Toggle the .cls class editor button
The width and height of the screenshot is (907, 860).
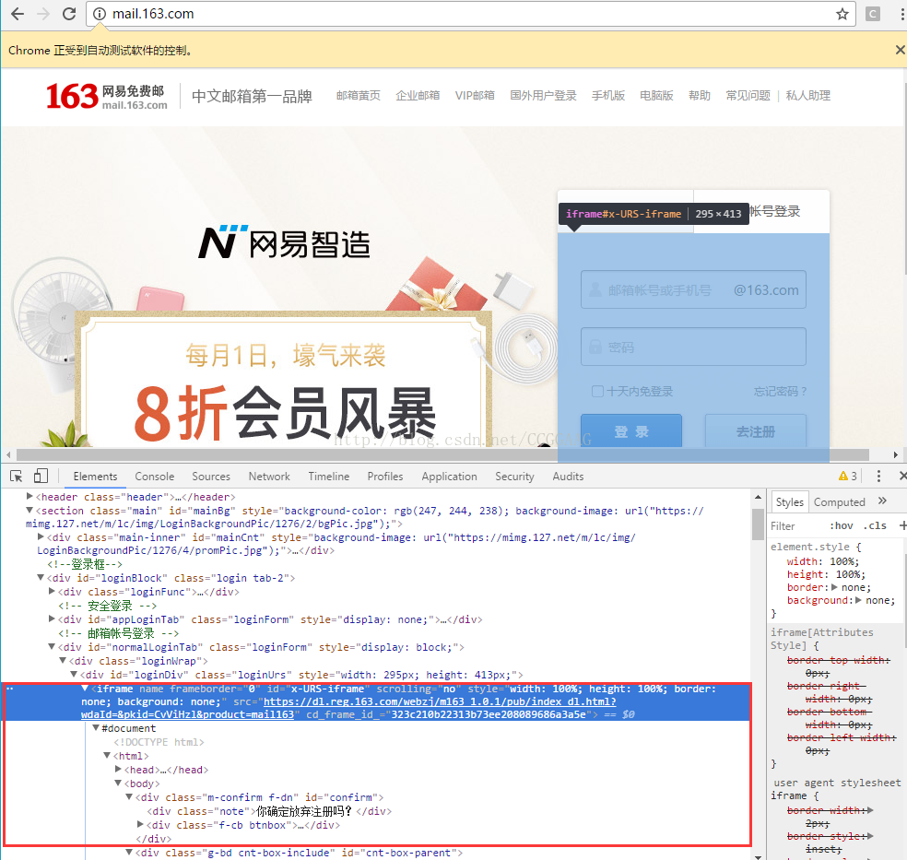(875, 525)
